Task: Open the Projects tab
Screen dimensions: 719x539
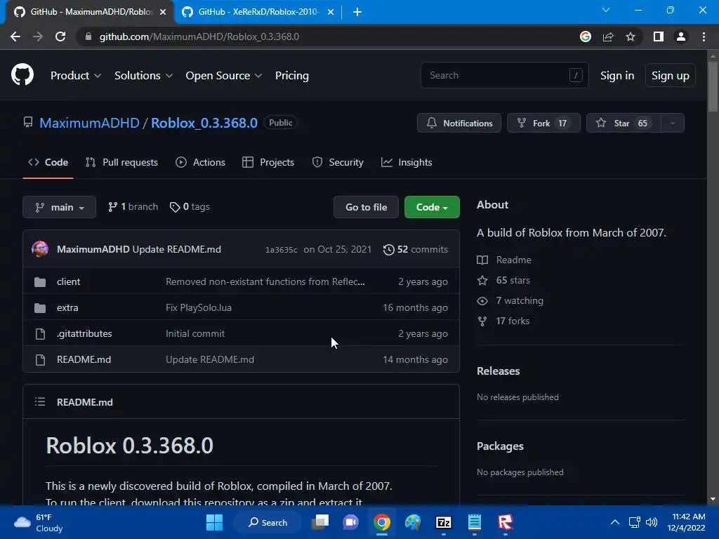Action: [268, 162]
